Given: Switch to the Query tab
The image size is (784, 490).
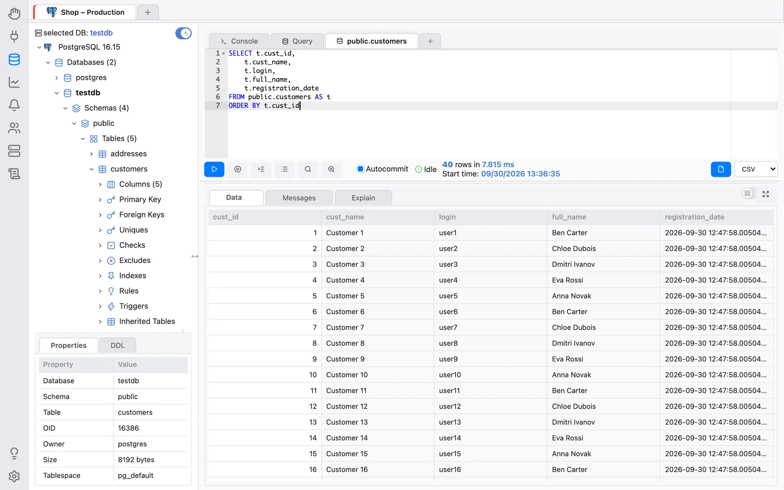Looking at the screenshot, I should pyautogui.click(x=297, y=41).
